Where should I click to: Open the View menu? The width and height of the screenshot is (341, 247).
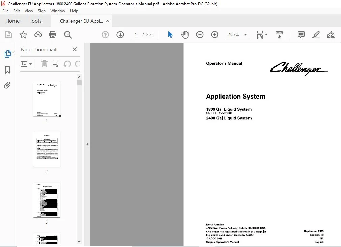[29, 11]
